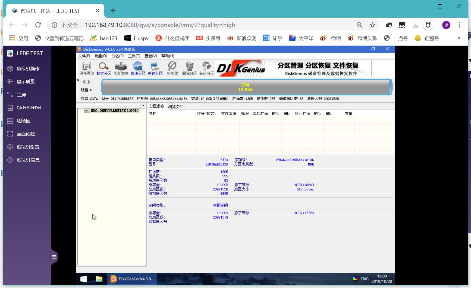Open the 什么值得买 bookmark
This screenshot has width=471, height=288.
[172, 38]
